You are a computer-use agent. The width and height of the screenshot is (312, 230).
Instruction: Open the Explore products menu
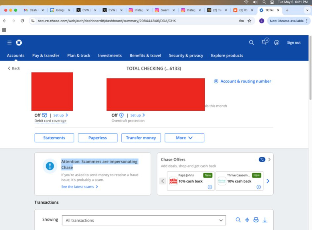(227, 56)
